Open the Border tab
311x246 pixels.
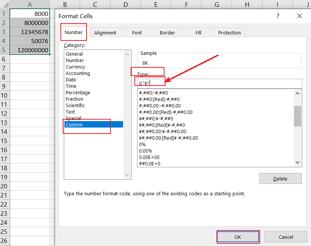click(167, 33)
